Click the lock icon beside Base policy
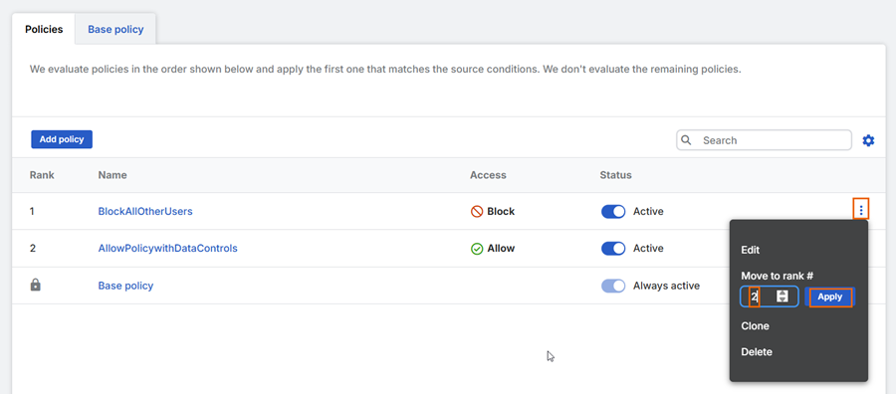The width and height of the screenshot is (896, 395). (36, 286)
